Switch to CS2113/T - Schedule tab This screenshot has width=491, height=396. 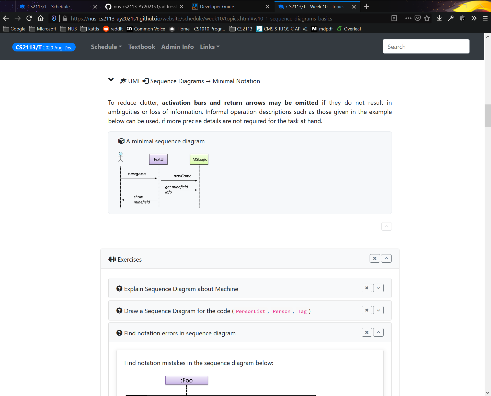49,7
